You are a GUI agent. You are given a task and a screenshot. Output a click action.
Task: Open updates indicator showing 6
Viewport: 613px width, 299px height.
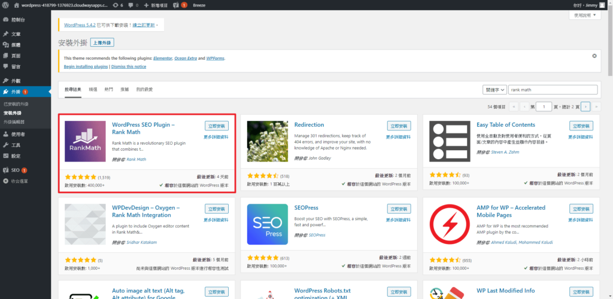[118, 5]
